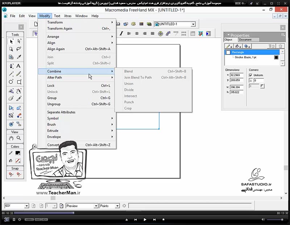Click the grid table toolbar icon

point(141,24)
